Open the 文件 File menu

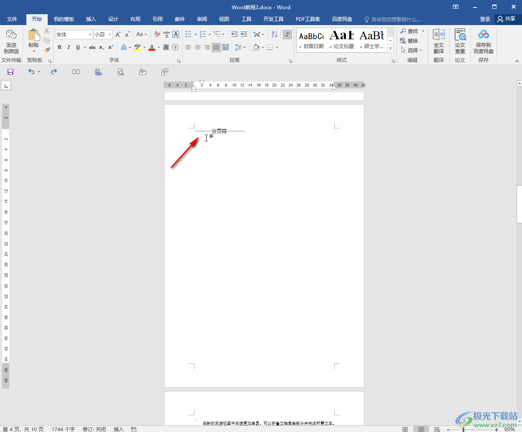[12, 19]
